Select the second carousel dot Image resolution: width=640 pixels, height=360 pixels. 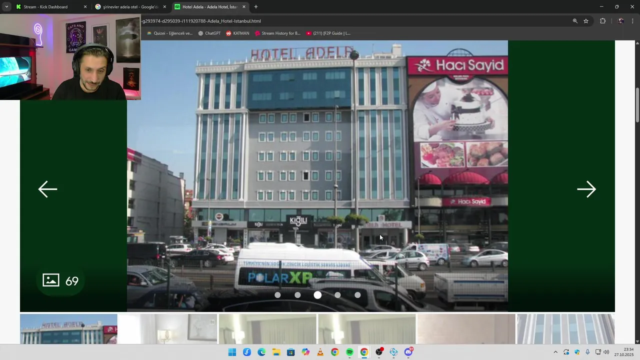297,295
